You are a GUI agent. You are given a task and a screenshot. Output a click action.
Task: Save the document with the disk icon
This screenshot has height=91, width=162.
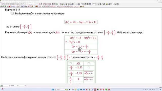(x=64, y=4)
